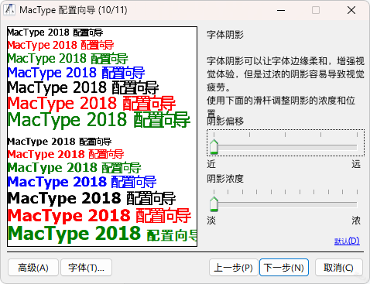
Task: Click the large green regular preview line
Action: (x=99, y=120)
